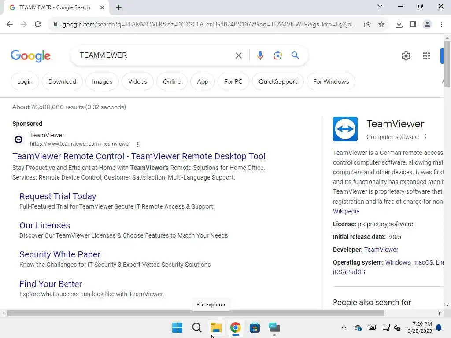Clear the search box with the X
The width and height of the screenshot is (451, 338).
pos(239,55)
